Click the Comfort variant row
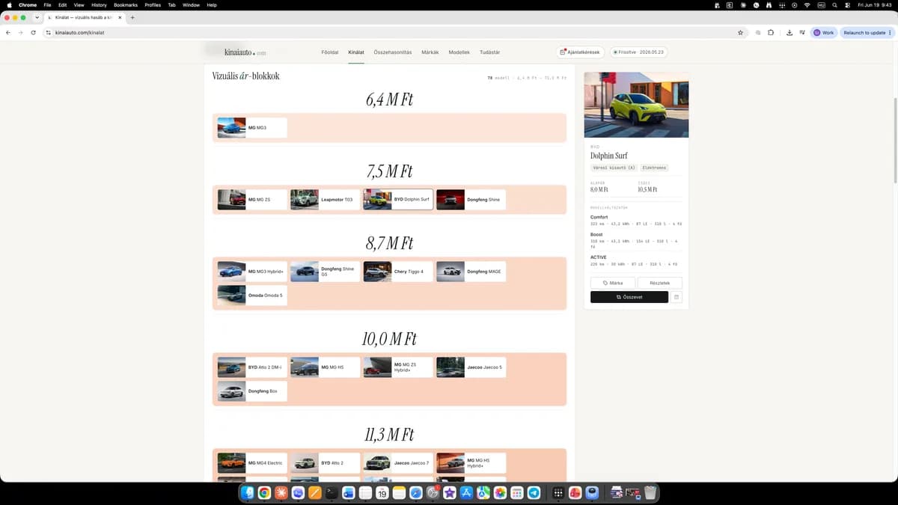Image resolution: width=898 pixels, height=505 pixels. [x=636, y=220]
